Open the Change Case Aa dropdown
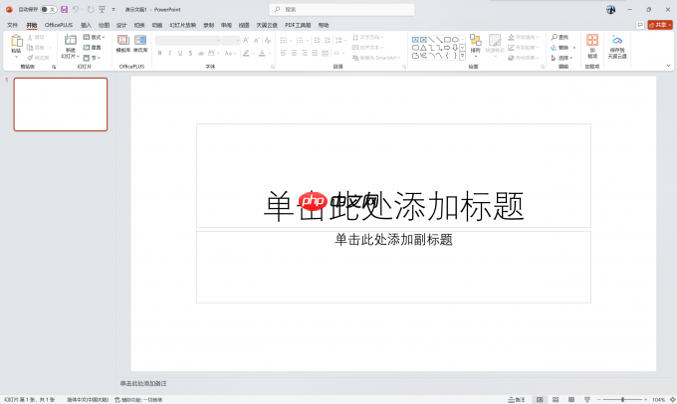Image resolution: width=677 pixels, height=404 pixels. [230, 53]
